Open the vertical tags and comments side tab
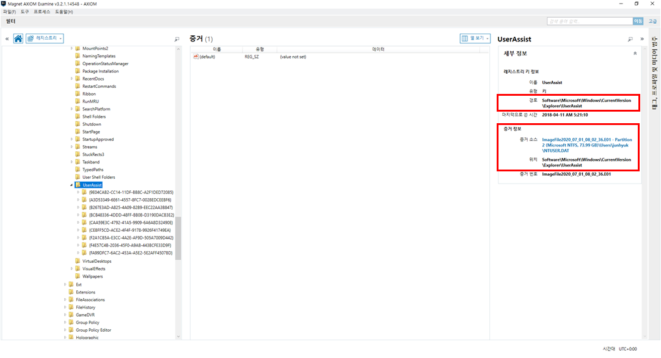Viewport: 661px width, 358px height. (654, 73)
